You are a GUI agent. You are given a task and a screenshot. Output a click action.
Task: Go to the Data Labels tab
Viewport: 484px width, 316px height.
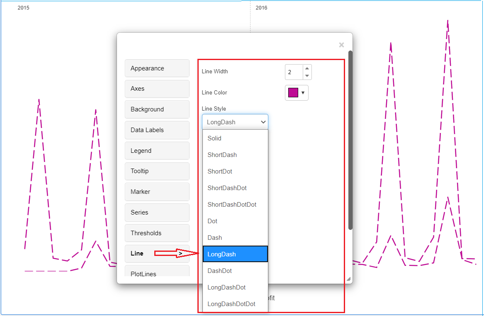(157, 130)
